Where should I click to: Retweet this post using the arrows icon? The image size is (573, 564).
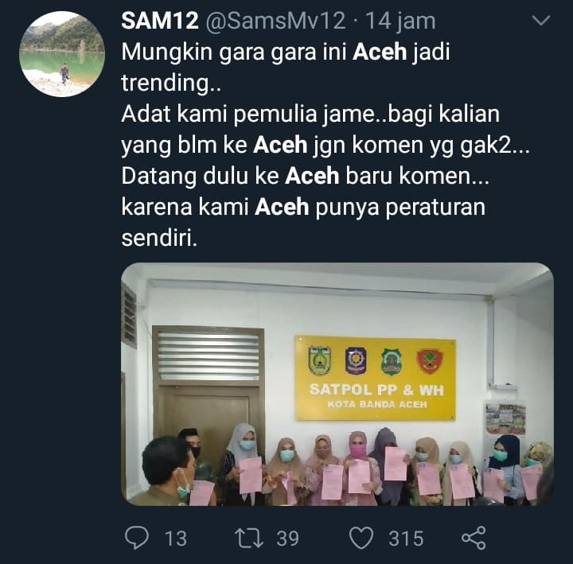[249, 538]
